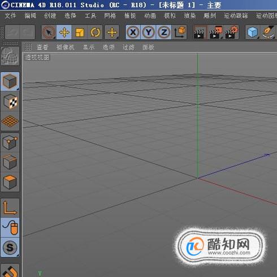Select the Workplane grid mode icon

tap(10, 121)
